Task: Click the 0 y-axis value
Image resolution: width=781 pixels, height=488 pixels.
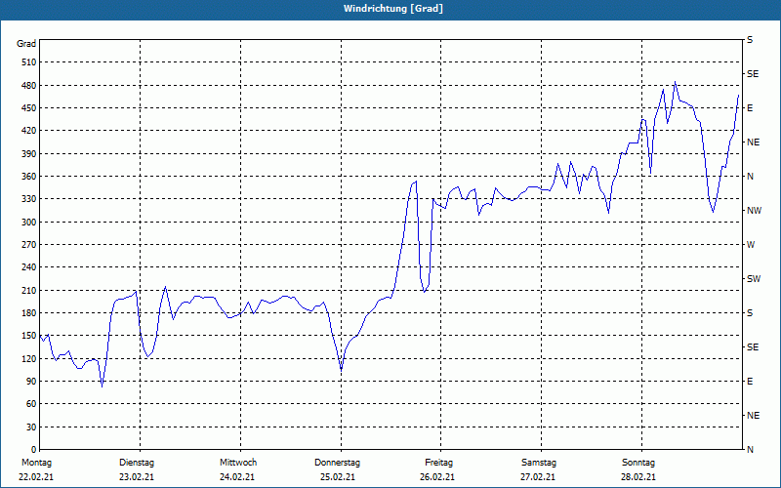Action: pos(34,449)
